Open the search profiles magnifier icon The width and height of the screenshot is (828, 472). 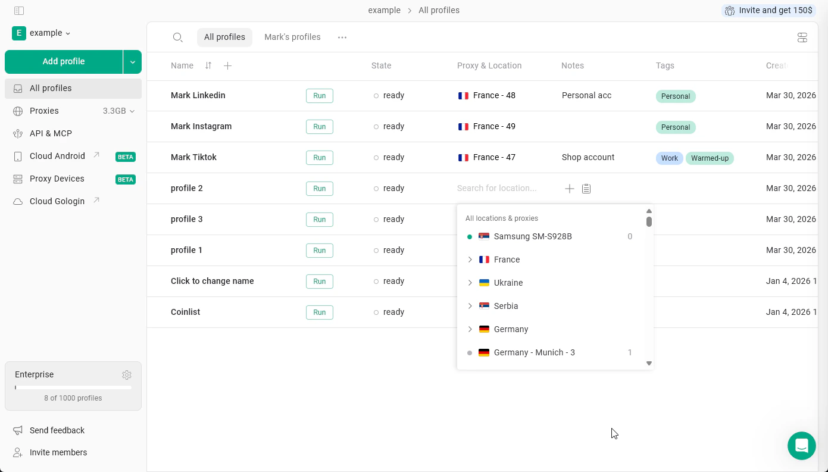177,37
